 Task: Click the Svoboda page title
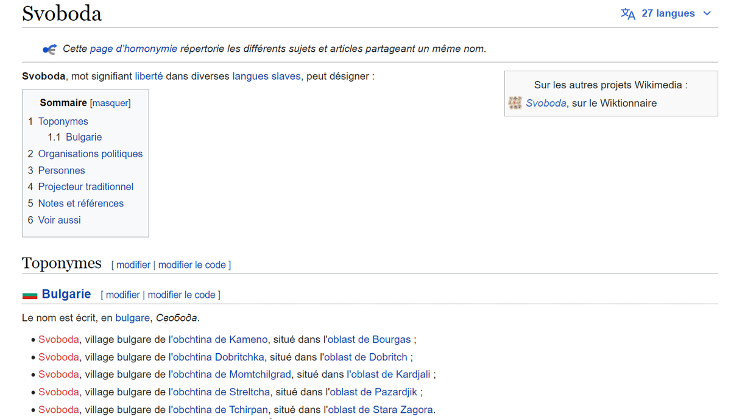click(62, 13)
